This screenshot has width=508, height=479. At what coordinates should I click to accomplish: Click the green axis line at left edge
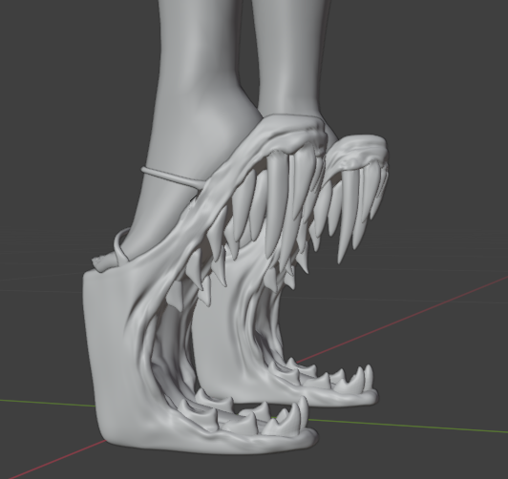(47, 403)
